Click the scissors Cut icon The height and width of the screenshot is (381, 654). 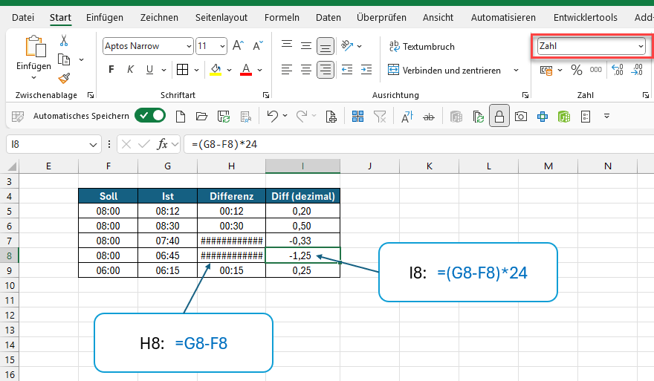64,41
